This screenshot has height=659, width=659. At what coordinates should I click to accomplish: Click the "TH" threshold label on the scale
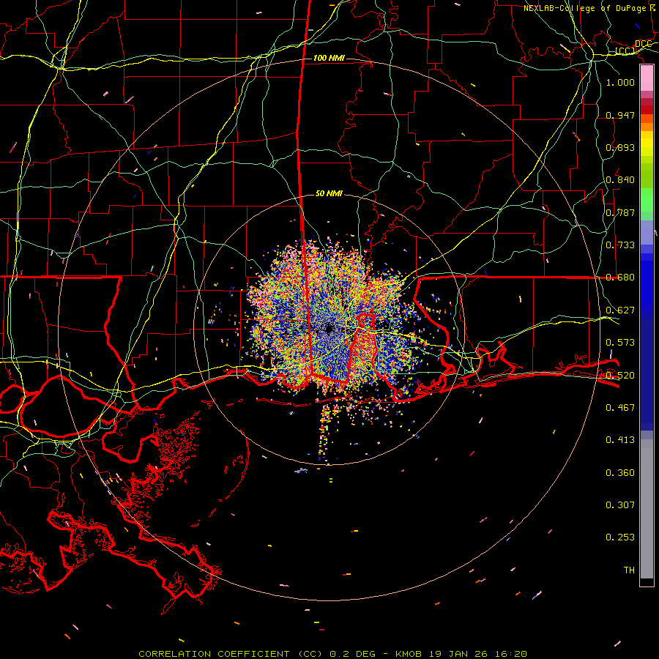(x=629, y=570)
